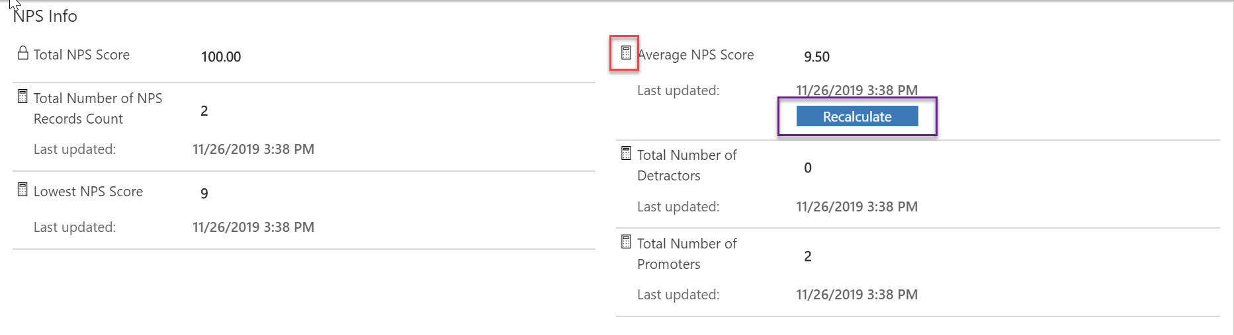Click the Detractors count value 0
1234x335 pixels.
coord(808,168)
